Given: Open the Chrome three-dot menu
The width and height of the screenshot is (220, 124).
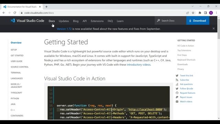Looking at the screenshot, I should tap(216, 13).
